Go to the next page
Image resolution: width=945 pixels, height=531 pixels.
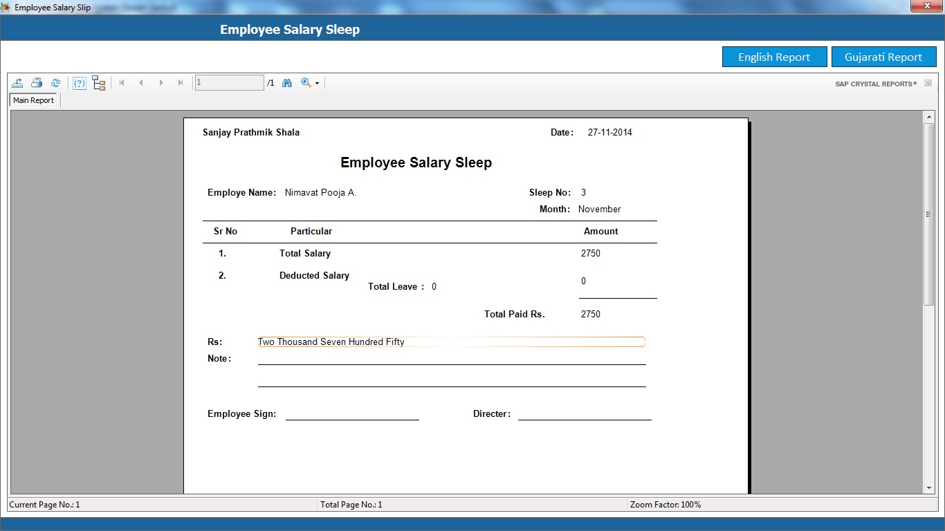point(161,83)
